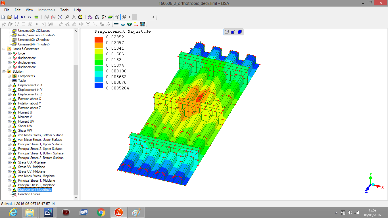Select von Mises Stress, Midplane result
Image resolution: width=388 pixels, height=218 pixels.
point(36,176)
